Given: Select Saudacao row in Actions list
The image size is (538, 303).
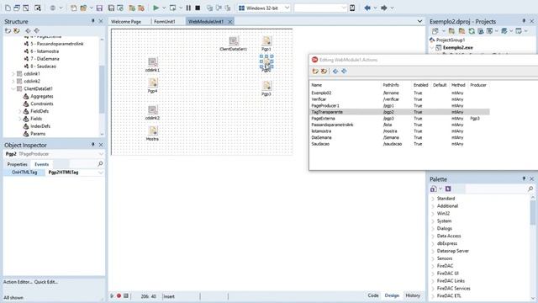Looking at the screenshot, I should pyautogui.click(x=400, y=144).
